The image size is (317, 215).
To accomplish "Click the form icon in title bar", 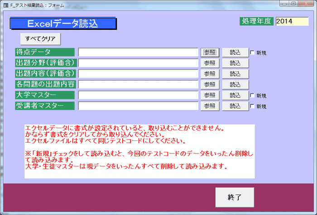I will (5, 5).
